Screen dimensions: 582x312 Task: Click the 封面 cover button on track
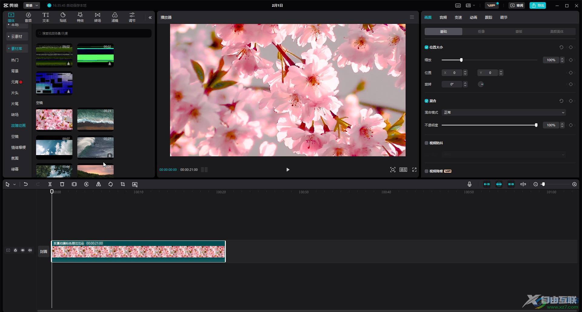point(44,251)
